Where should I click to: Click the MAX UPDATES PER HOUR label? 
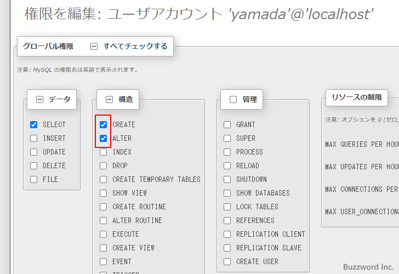(362, 167)
